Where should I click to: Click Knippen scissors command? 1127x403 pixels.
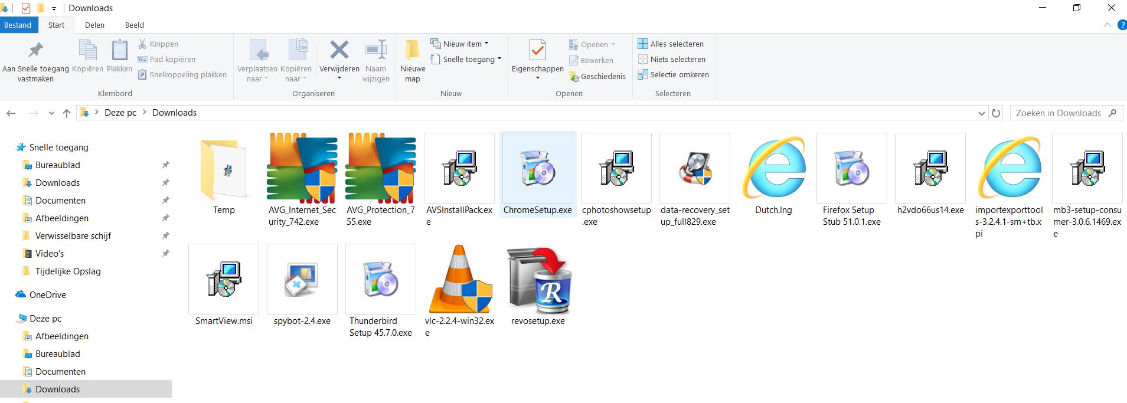point(158,44)
